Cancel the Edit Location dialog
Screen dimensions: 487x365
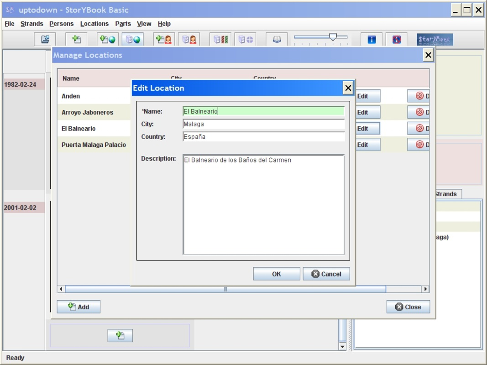point(326,274)
